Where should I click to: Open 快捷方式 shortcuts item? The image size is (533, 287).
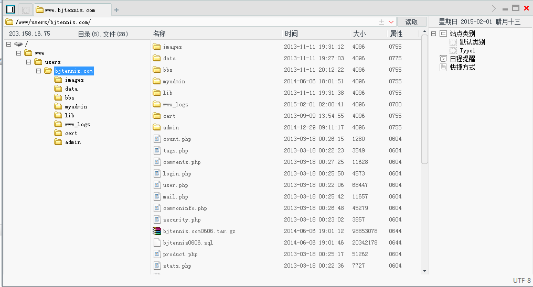462,67
